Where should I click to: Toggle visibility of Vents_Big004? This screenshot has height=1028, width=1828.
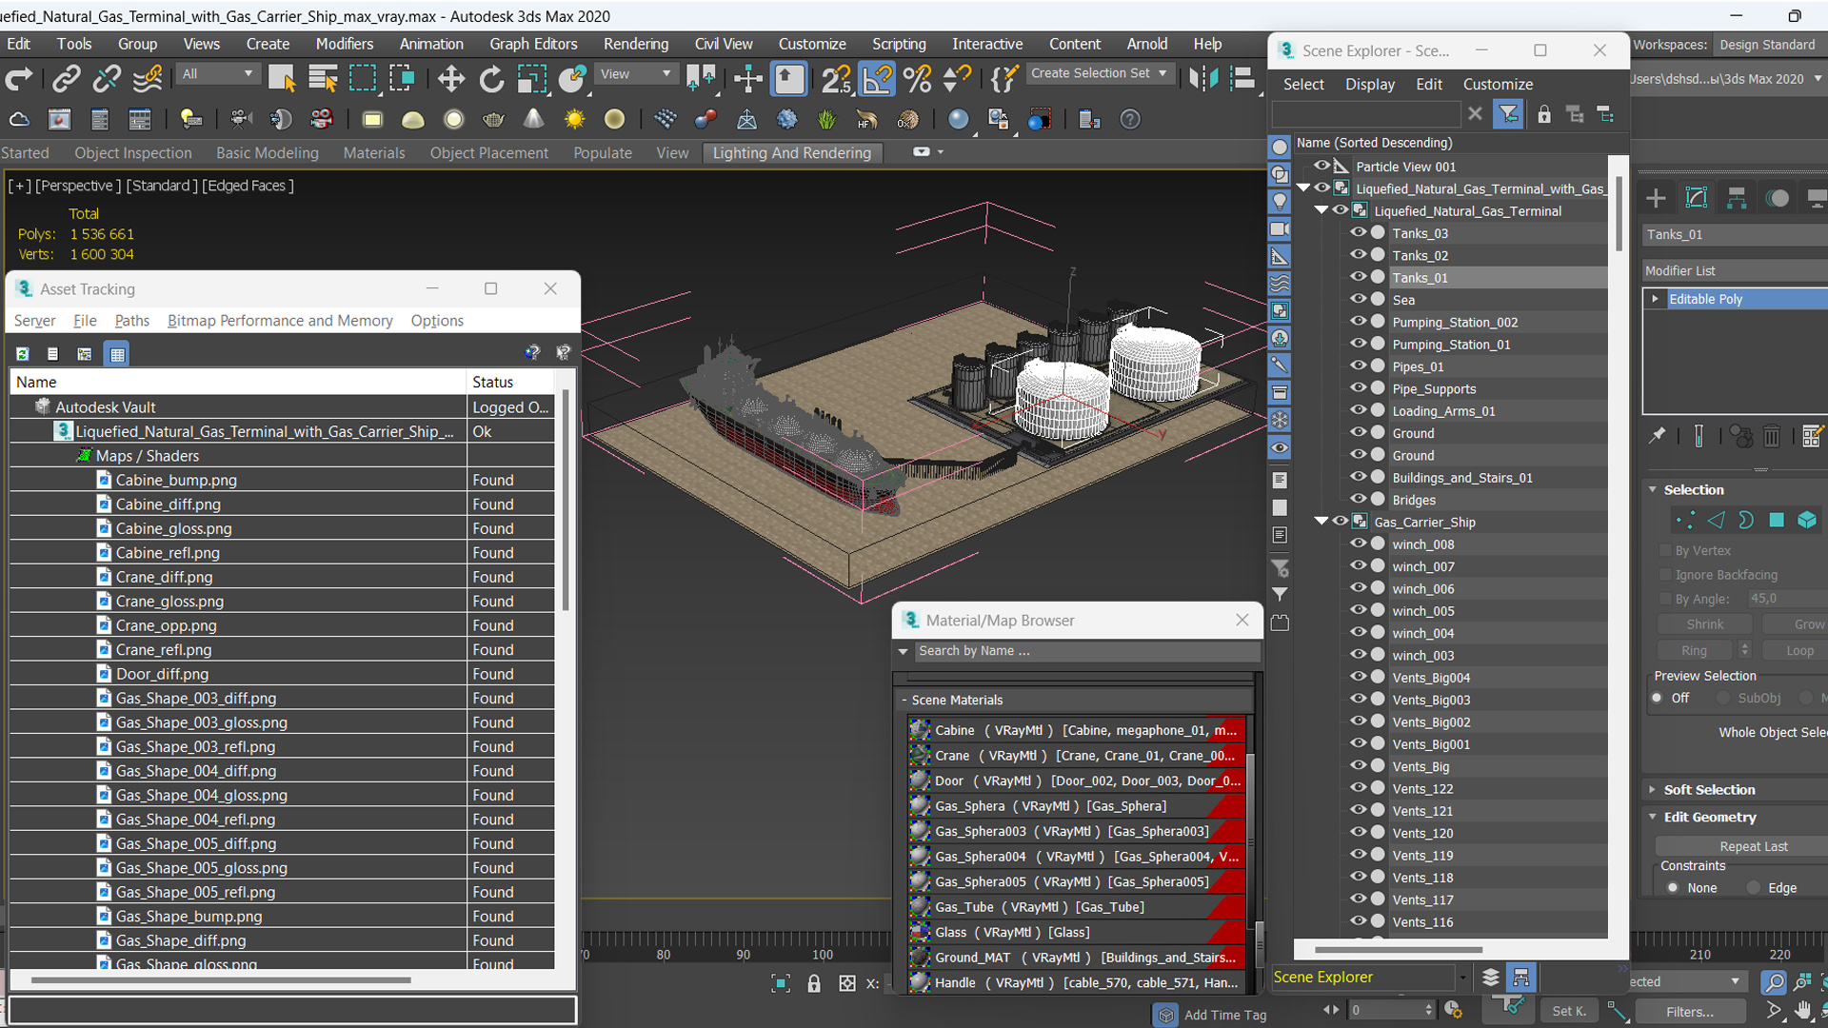point(1359,678)
